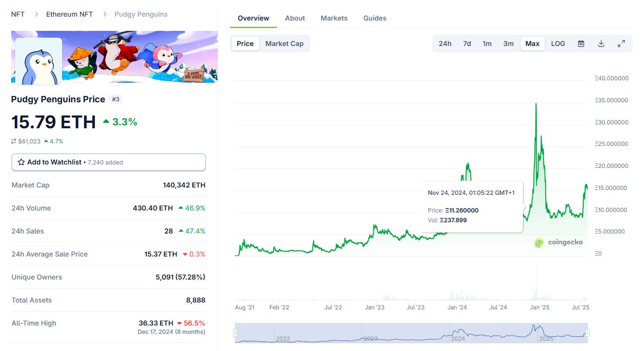This screenshot has width=641, height=351.
Task: Select the 3m time range
Action: tap(509, 44)
